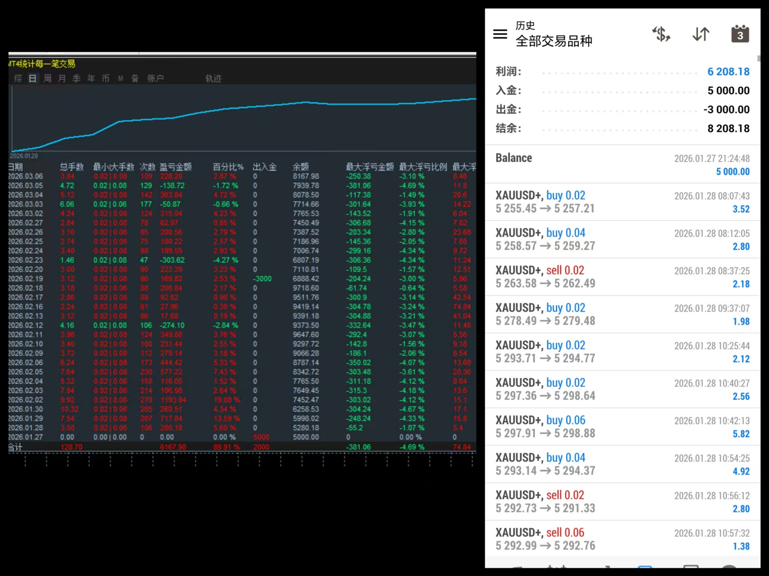Viewport: 769px width, 576px height.
Task: Switch to the 月 monthly statistics tab
Action: tap(62, 78)
